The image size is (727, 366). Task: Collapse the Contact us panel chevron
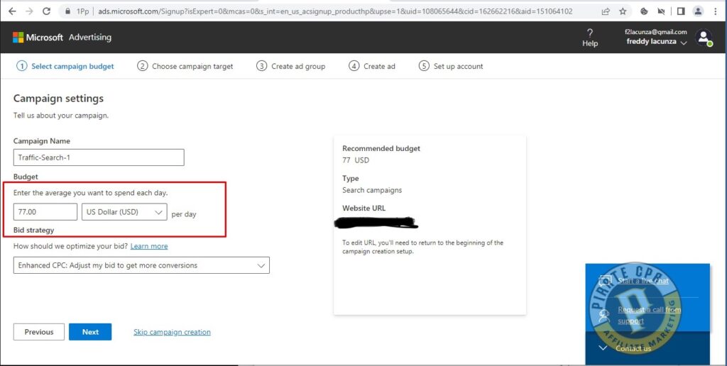[602, 348]
